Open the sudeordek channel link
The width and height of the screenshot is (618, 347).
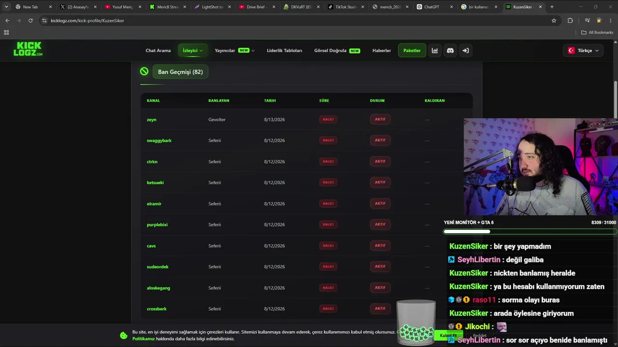pyautogui.click(x=157, y=267)
